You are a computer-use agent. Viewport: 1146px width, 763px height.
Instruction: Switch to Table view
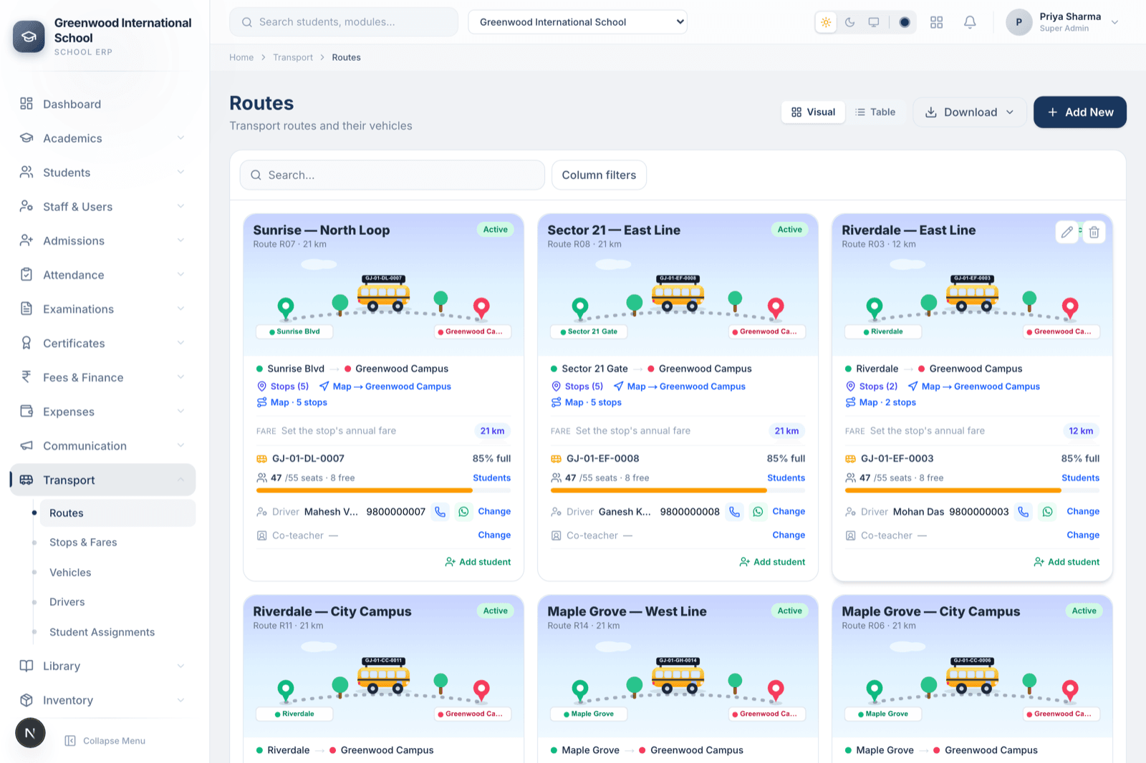click(x=875, y=112)
